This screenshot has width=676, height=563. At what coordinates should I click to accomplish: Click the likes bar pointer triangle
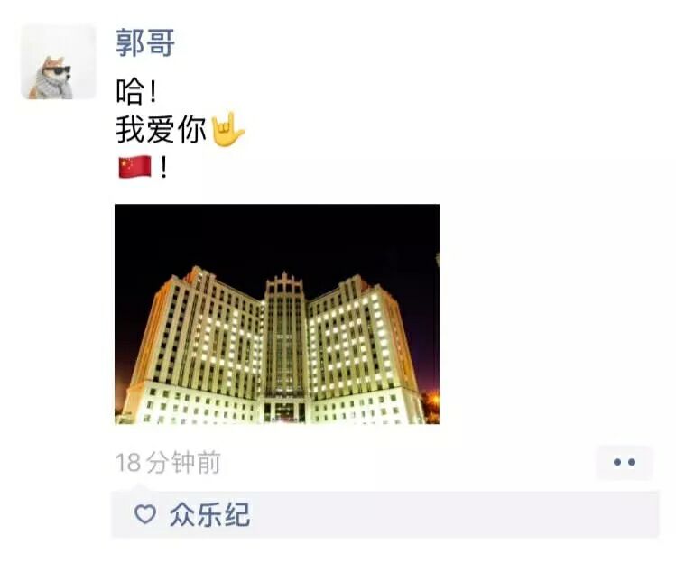(139, 488)
